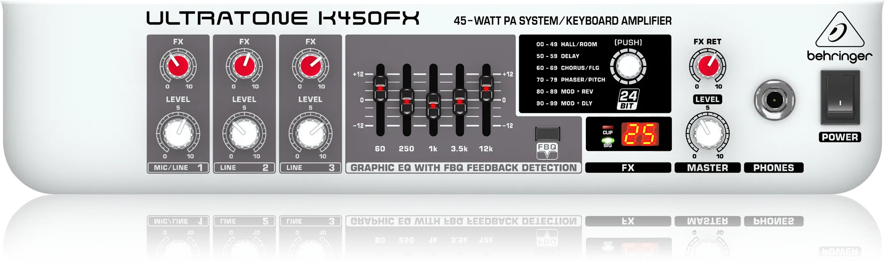Click the LINE 3 channel label

point(311,167)
